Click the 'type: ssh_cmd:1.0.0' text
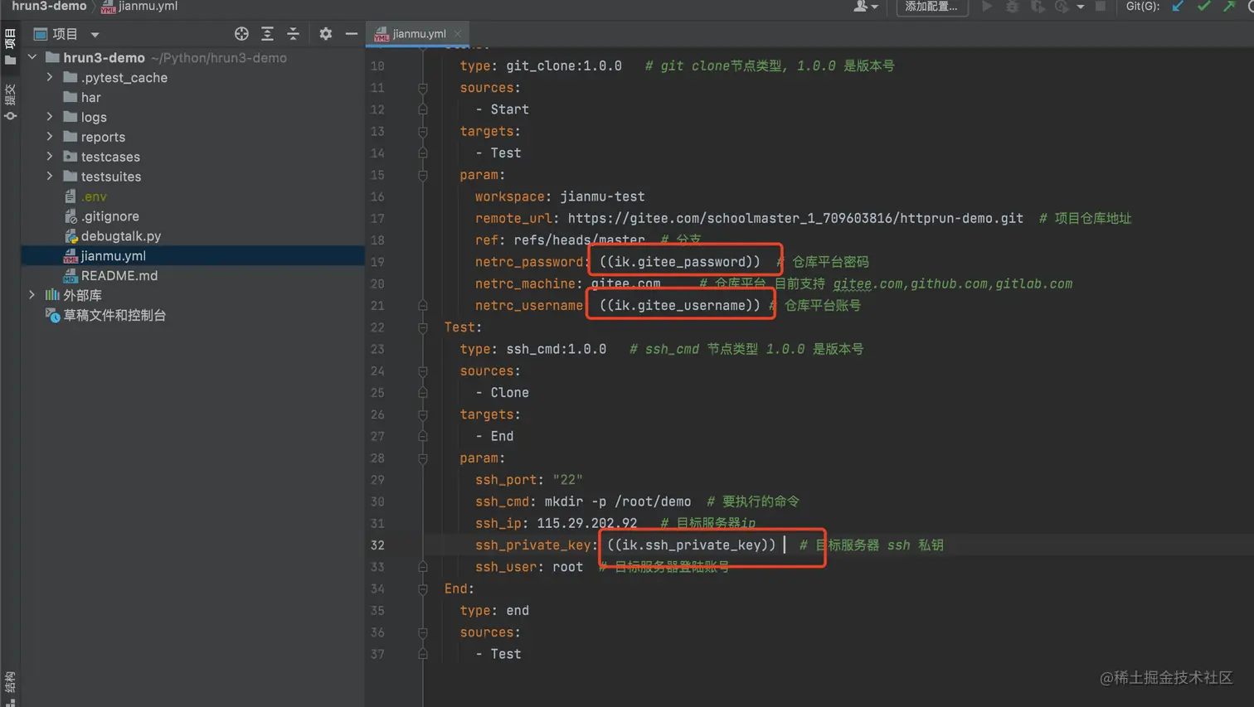The width and height of the screenshot is (1254, 707). 533,349
